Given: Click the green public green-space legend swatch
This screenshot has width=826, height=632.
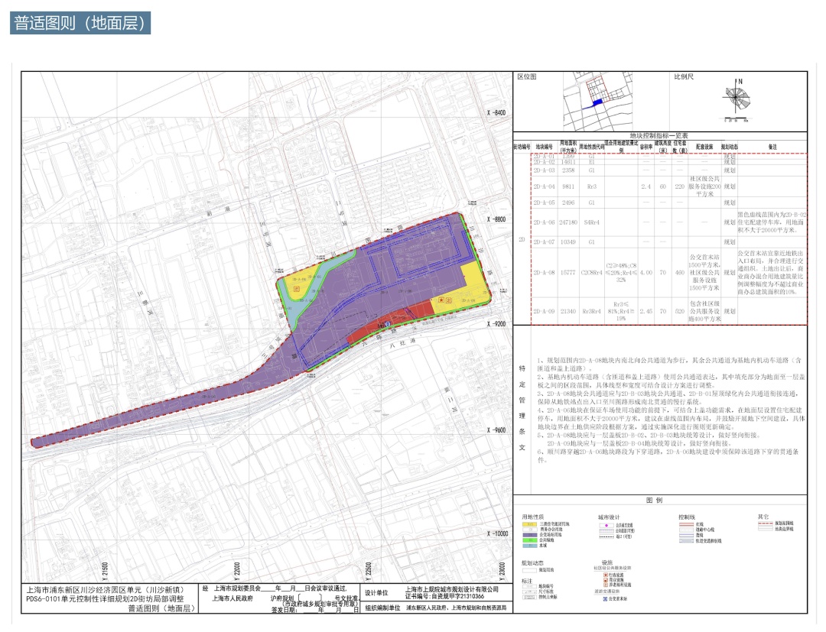Looking at the screenshot, I should (530, 540).
